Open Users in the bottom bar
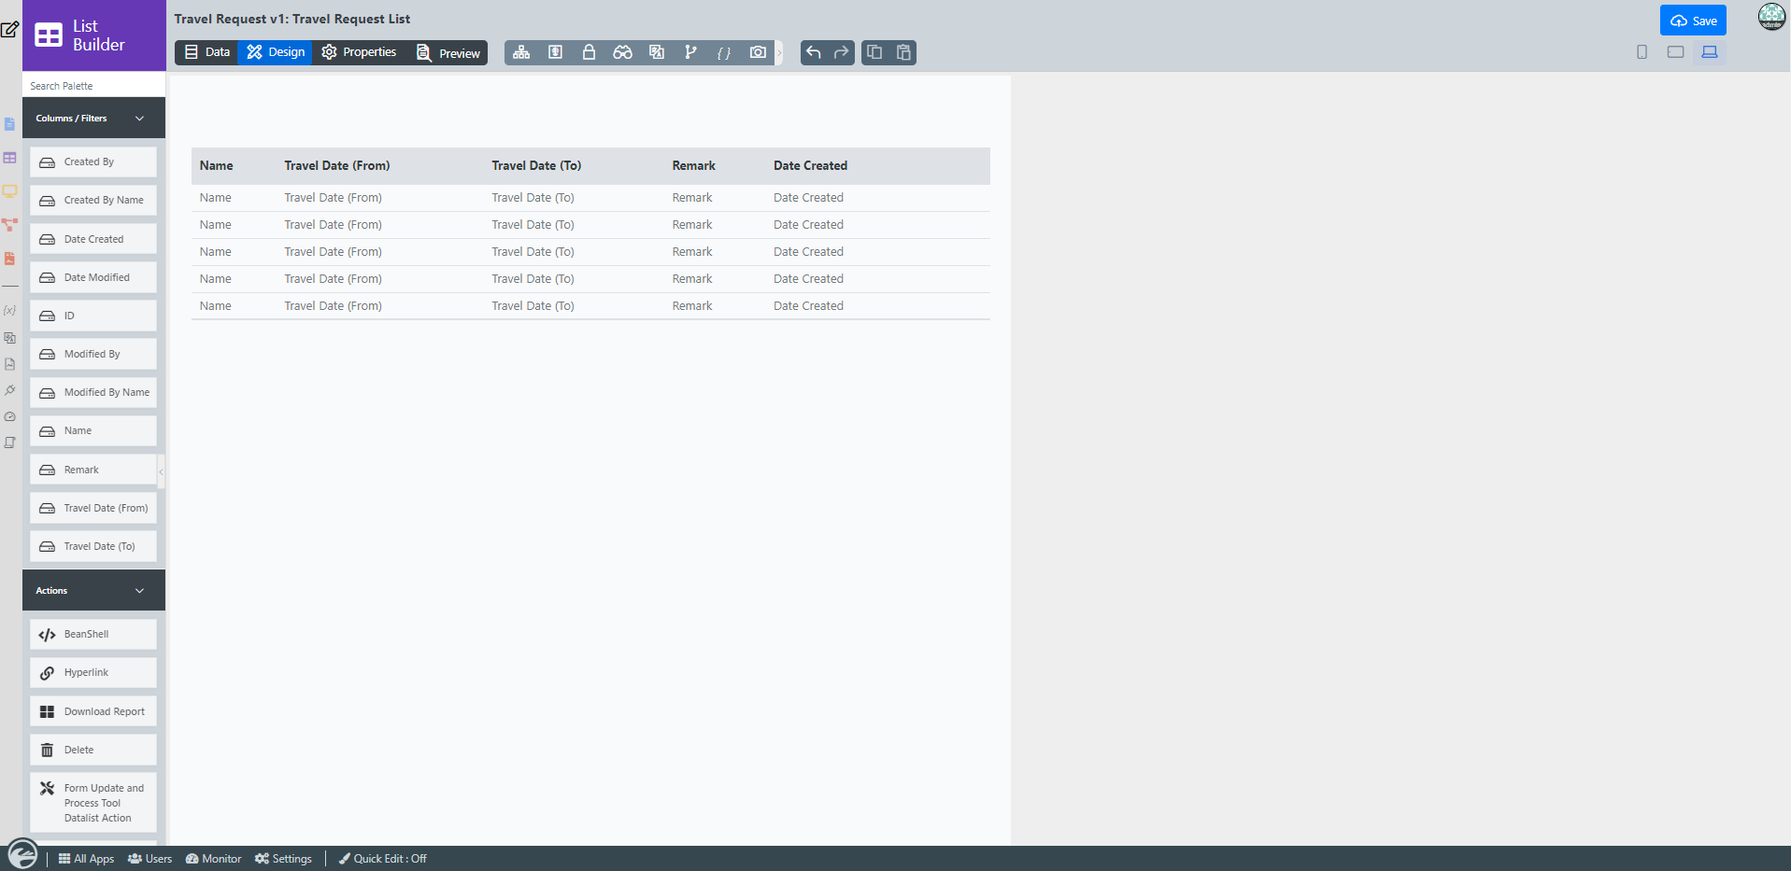 coord(149,859)
